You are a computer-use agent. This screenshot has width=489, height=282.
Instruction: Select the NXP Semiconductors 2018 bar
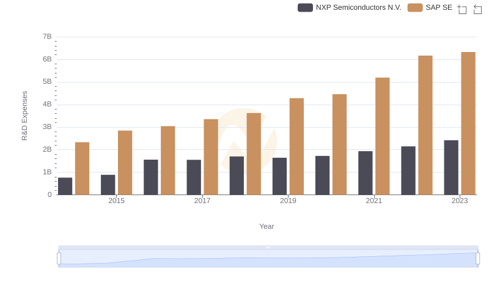[x=237, y=176]
